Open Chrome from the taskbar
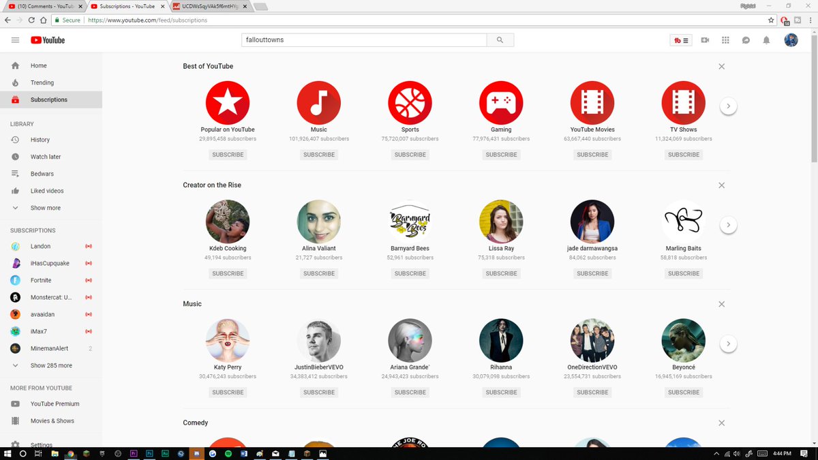 coord(70,453)
